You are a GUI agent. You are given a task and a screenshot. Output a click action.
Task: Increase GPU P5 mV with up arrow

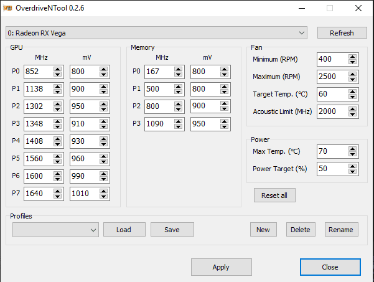103,156
